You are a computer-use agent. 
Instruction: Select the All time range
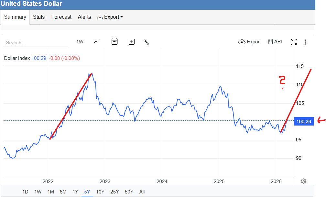[x=142, y=192]
